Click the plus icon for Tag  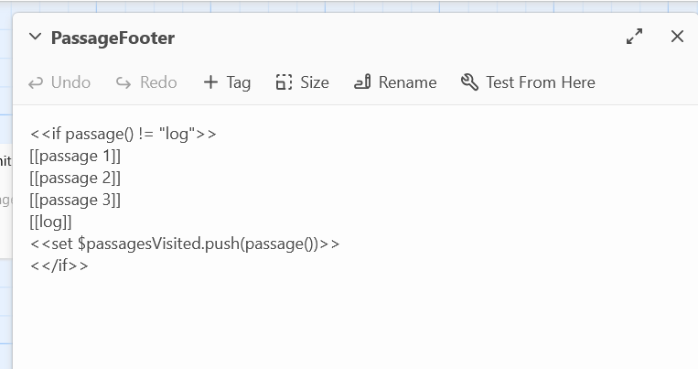point(210,82)
